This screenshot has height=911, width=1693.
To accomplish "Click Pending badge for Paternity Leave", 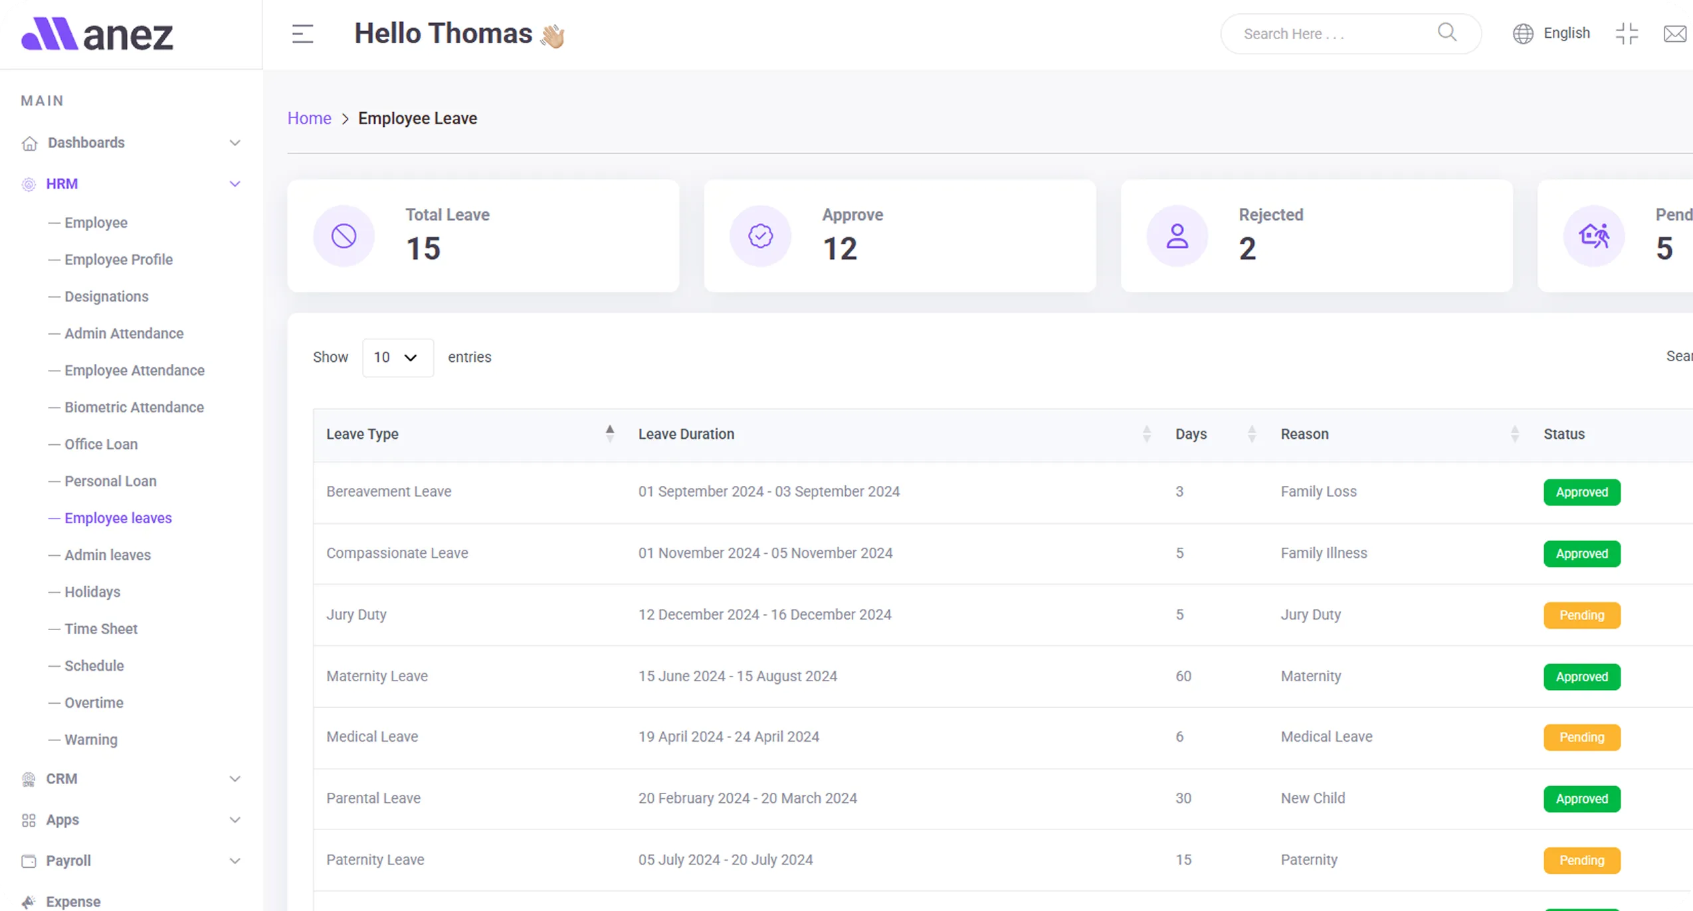I will pyautogui.click(x=1581, y=861).
